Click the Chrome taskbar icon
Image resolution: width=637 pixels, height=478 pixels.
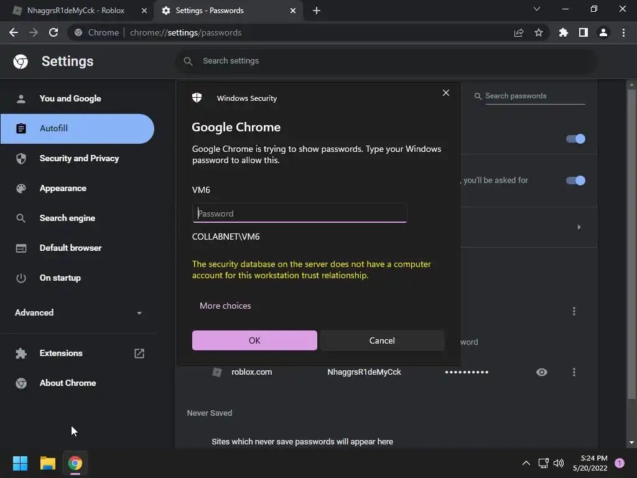coord(75,463)
